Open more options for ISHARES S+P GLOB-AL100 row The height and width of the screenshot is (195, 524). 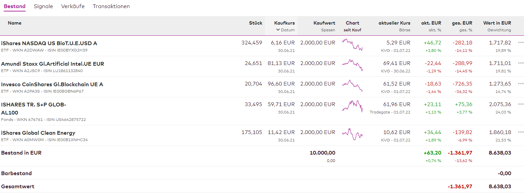click(520, 104)
